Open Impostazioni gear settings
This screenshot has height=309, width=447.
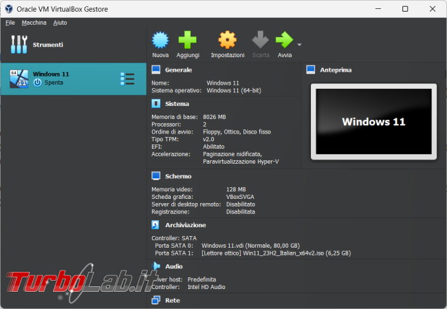pos(227,40)
